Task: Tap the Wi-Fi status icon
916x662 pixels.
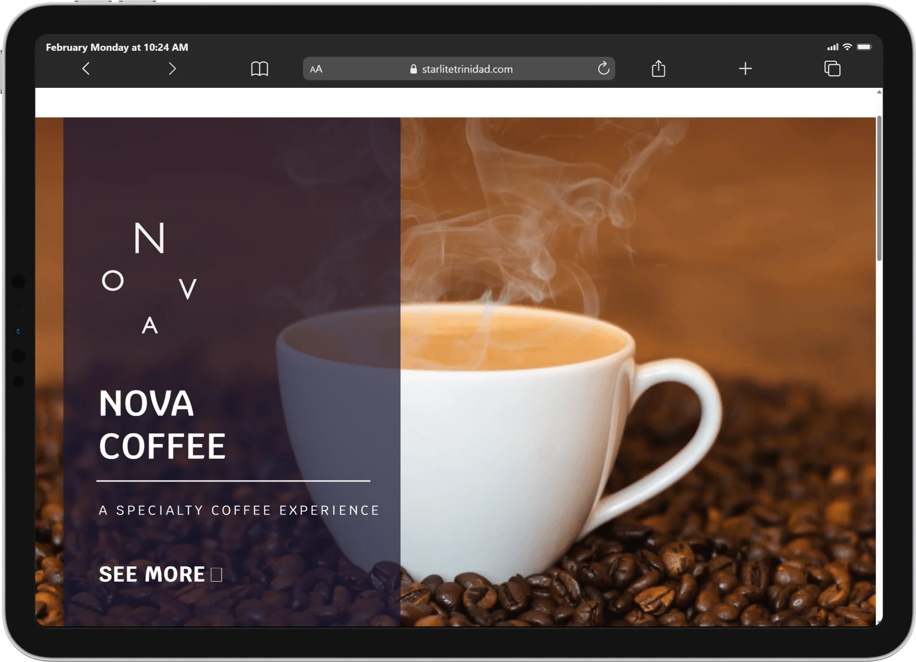Action: tap(847, 47)
